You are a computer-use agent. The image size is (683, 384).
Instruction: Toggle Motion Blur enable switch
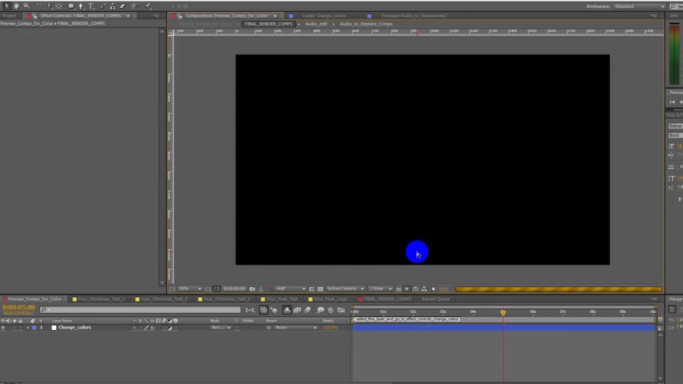coord(307,310)
